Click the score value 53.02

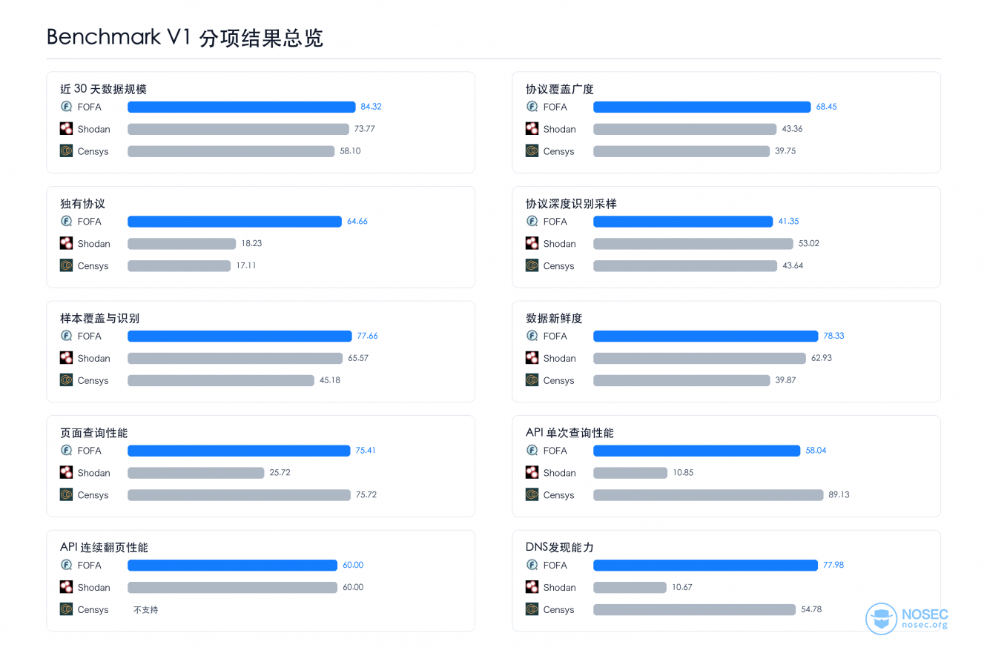click(809, 243)
